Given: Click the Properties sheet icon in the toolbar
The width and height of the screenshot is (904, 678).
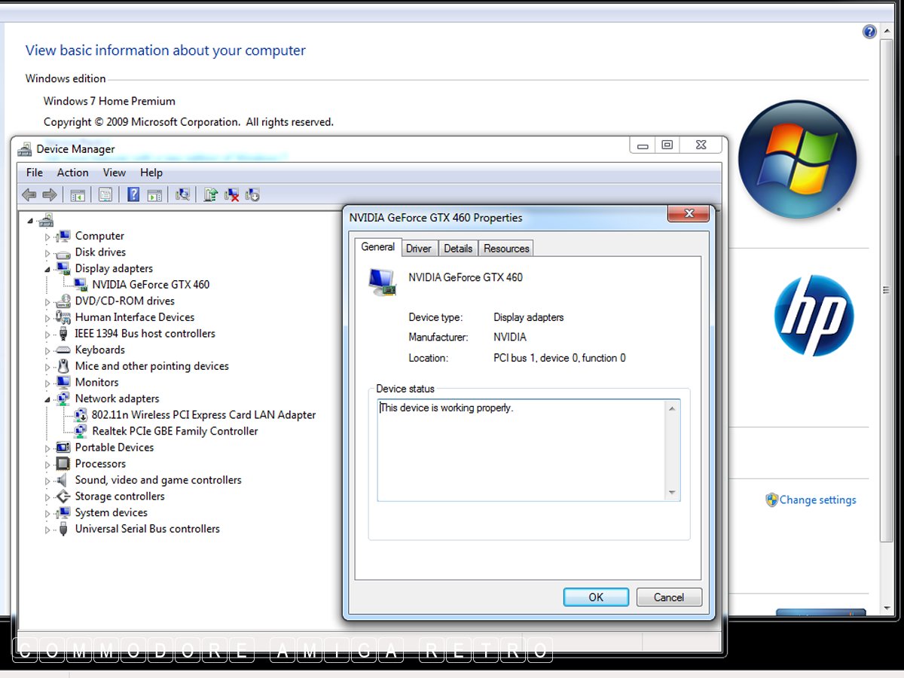Looking at the screenshot, I should pos(105,195).
